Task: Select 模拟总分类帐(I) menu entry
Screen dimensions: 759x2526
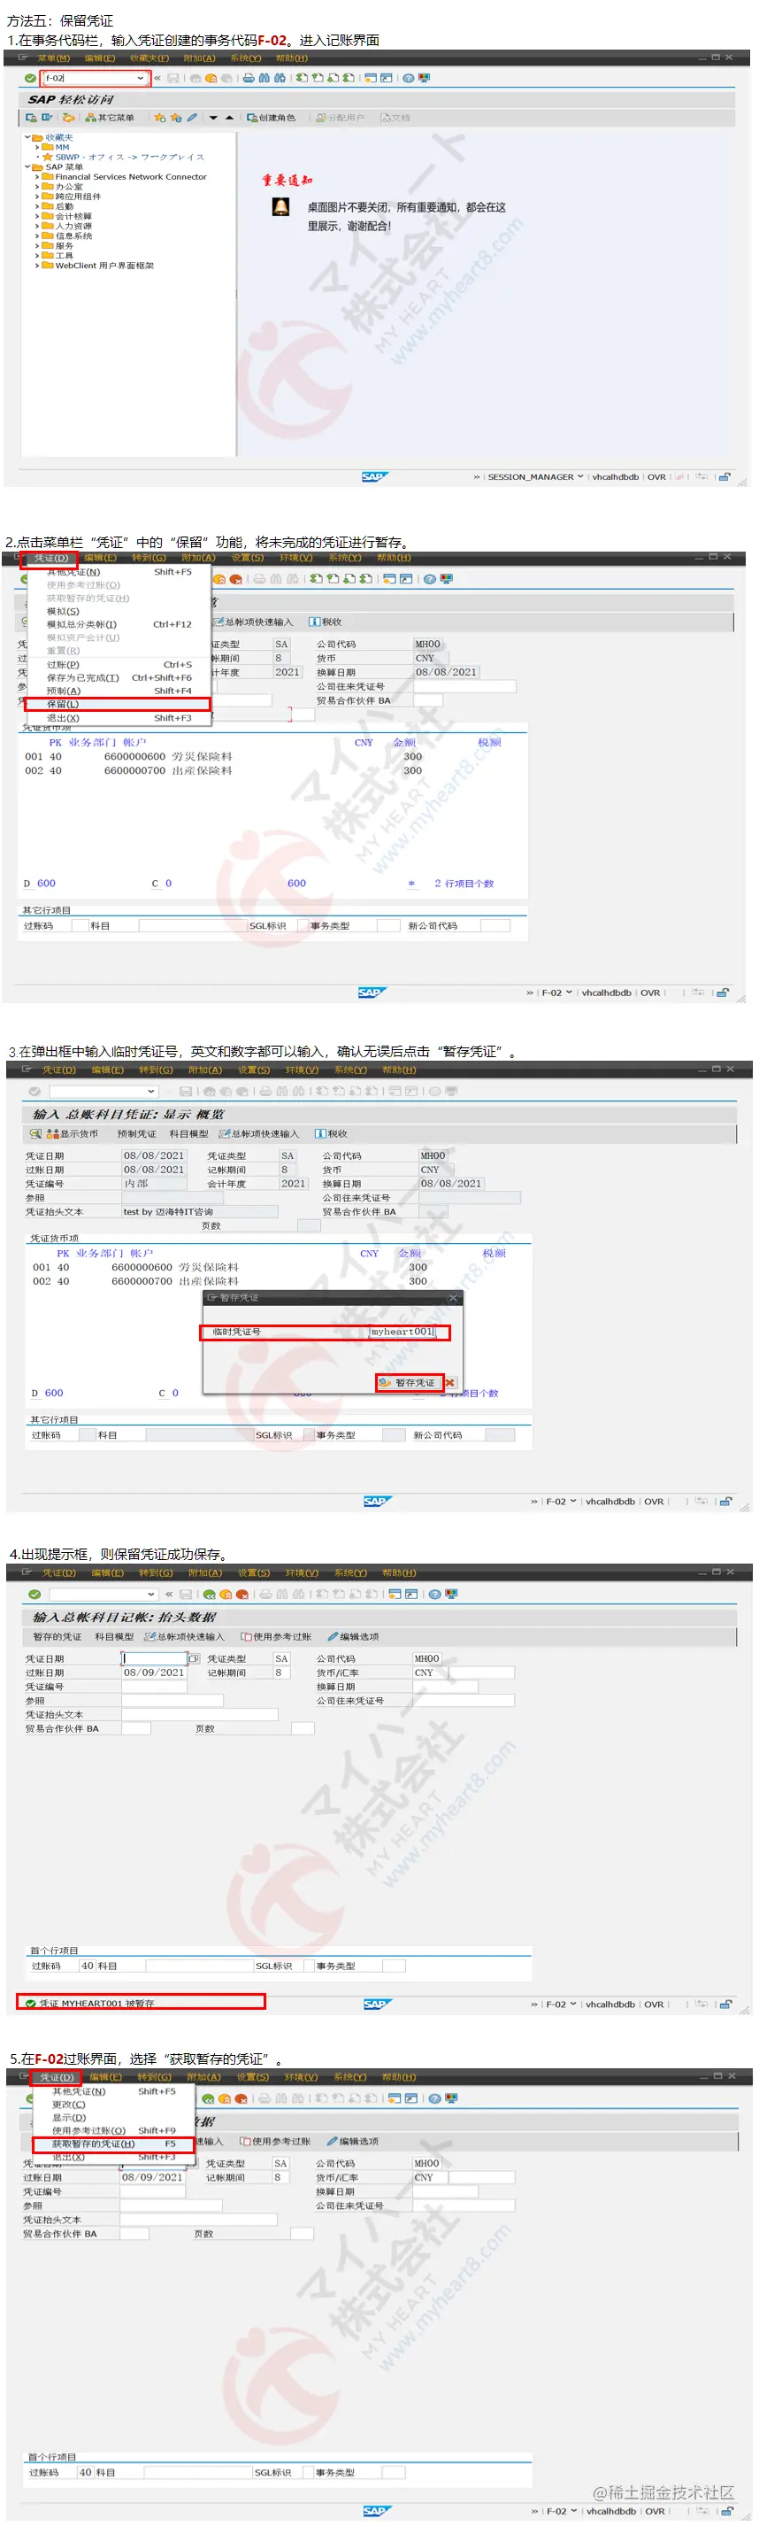Action: point(119,623)
